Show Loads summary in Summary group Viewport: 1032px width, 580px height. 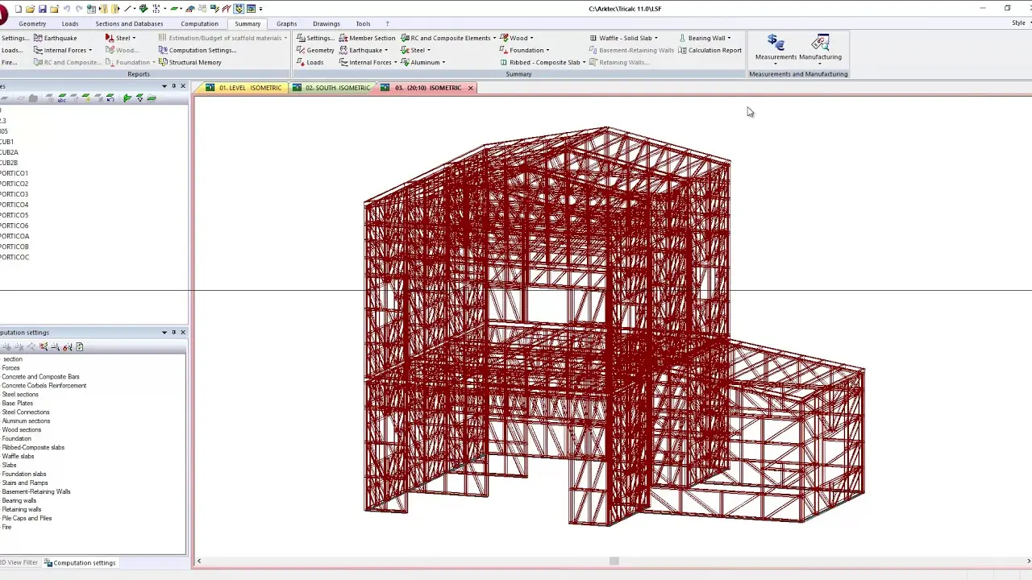coord(310,62)
